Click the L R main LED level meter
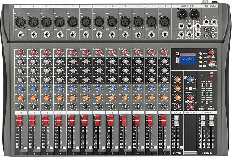232x157 pixels. pyautogui.click(x=207, y=92)
